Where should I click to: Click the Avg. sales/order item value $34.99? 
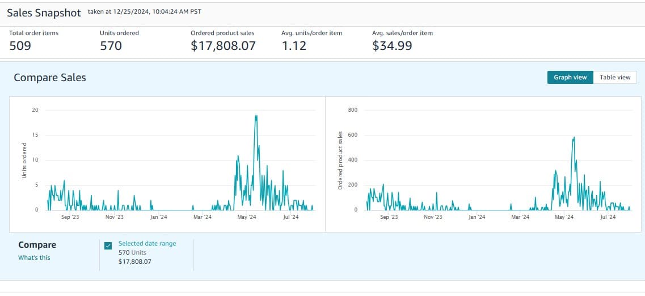point(392,46)
